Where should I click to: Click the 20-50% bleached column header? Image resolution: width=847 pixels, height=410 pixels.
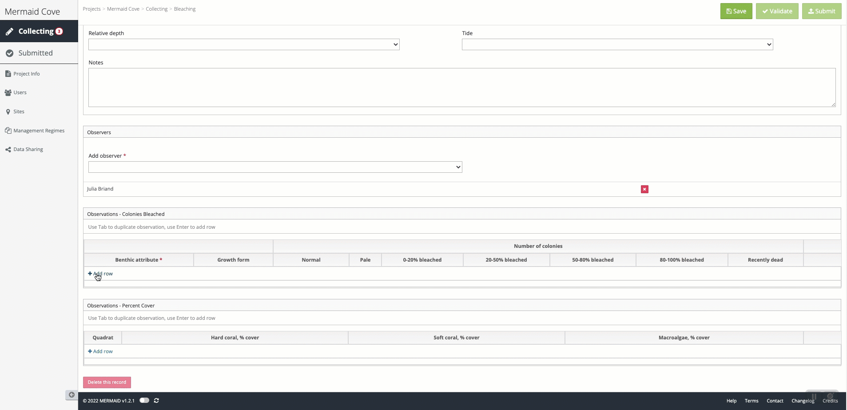pos(506,260)
